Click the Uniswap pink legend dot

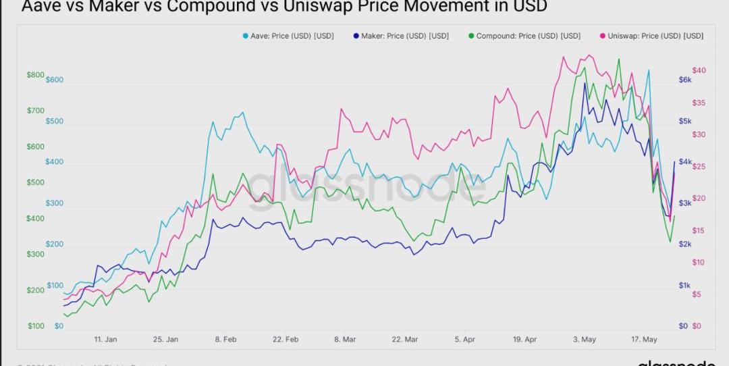(x=602, y=36)
